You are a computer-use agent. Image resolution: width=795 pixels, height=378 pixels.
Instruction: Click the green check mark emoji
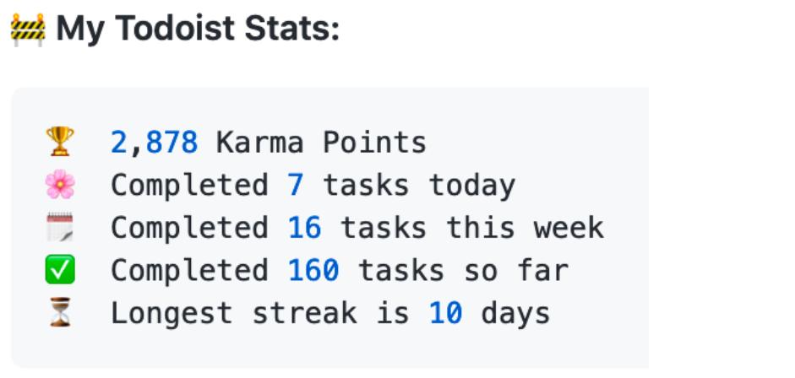click(x=60, y=270)
